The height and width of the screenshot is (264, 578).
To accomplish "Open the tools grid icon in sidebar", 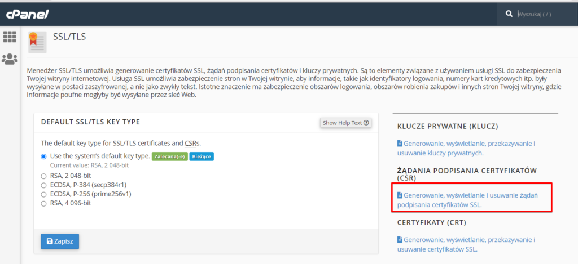I will click(10, 37).
